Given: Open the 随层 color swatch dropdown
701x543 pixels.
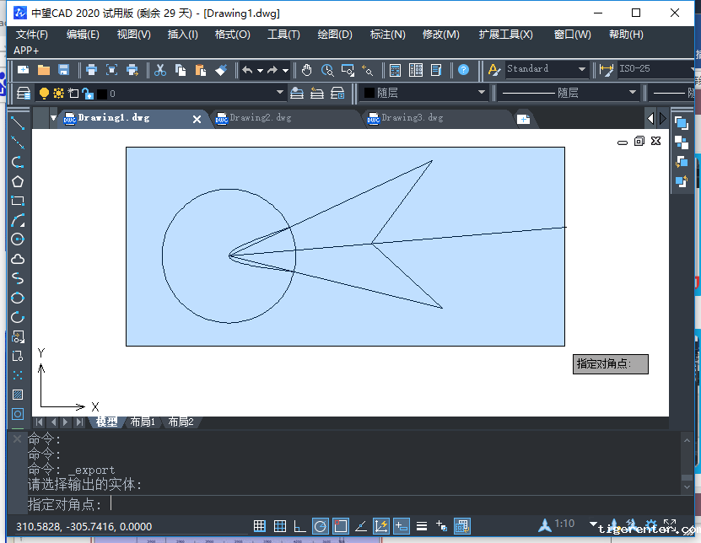Looking at the screenshot, I should click(424, 93).
